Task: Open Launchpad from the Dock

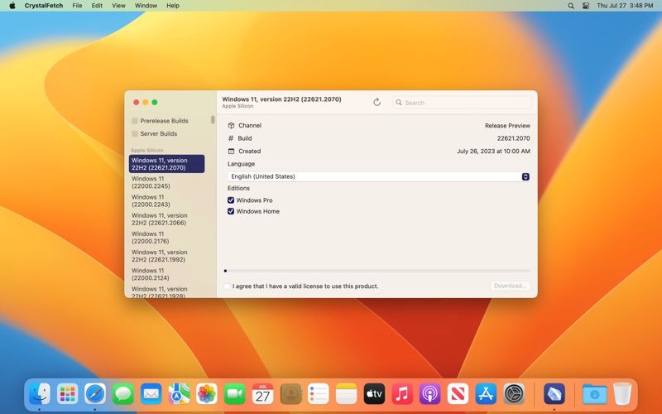Action: coord(68,394)
